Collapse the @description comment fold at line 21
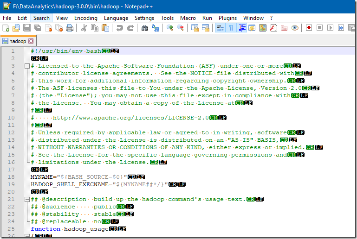Screen dimensions: 357x239 click(27, 200)
